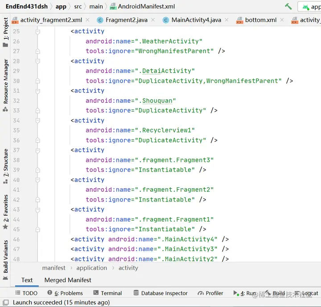Click the "Launch succeeded" status message

point(61,302)
